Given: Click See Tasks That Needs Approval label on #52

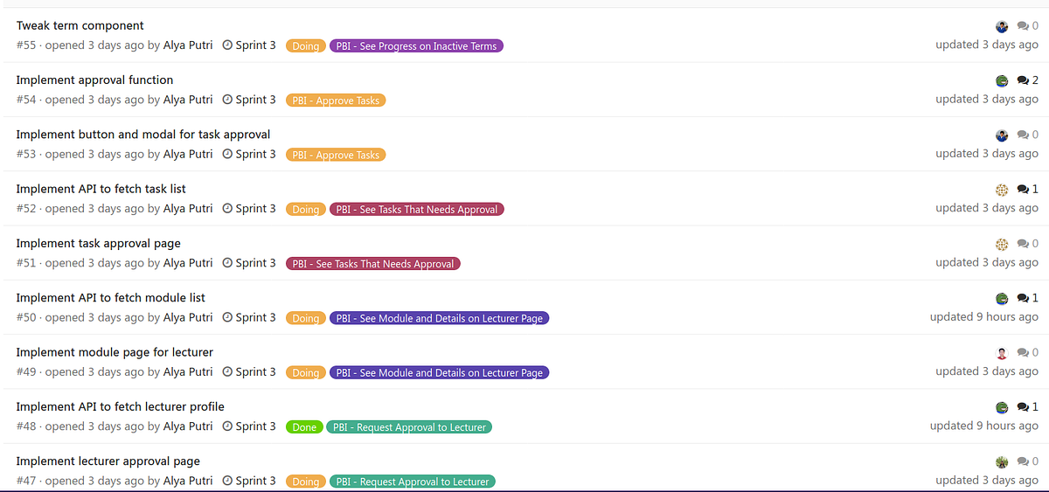Looking at the screenshot, I should click(x=417, y=210).
